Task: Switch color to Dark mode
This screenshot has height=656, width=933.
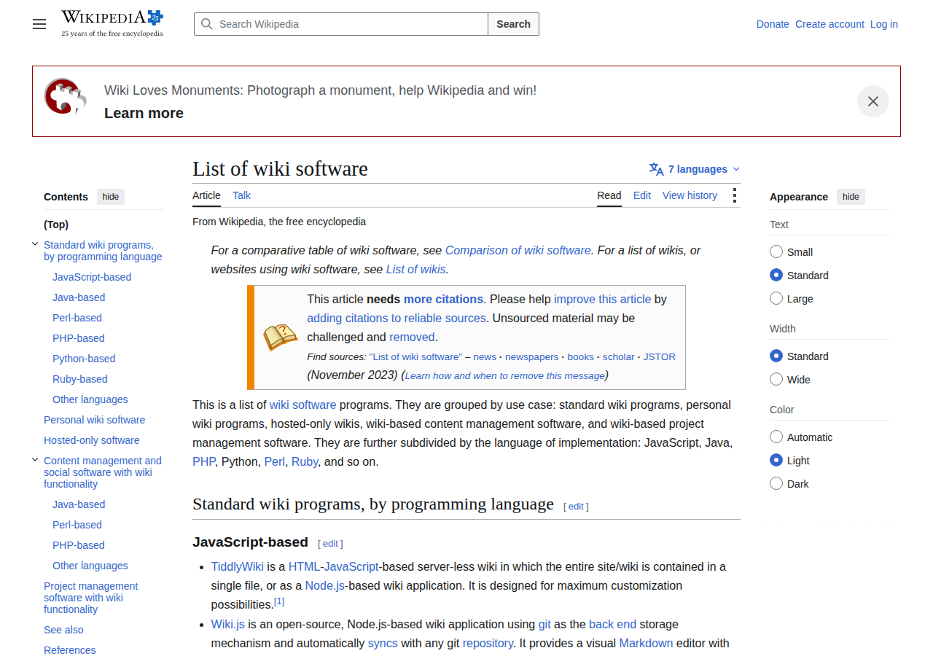Action: (x=776, y=483)
